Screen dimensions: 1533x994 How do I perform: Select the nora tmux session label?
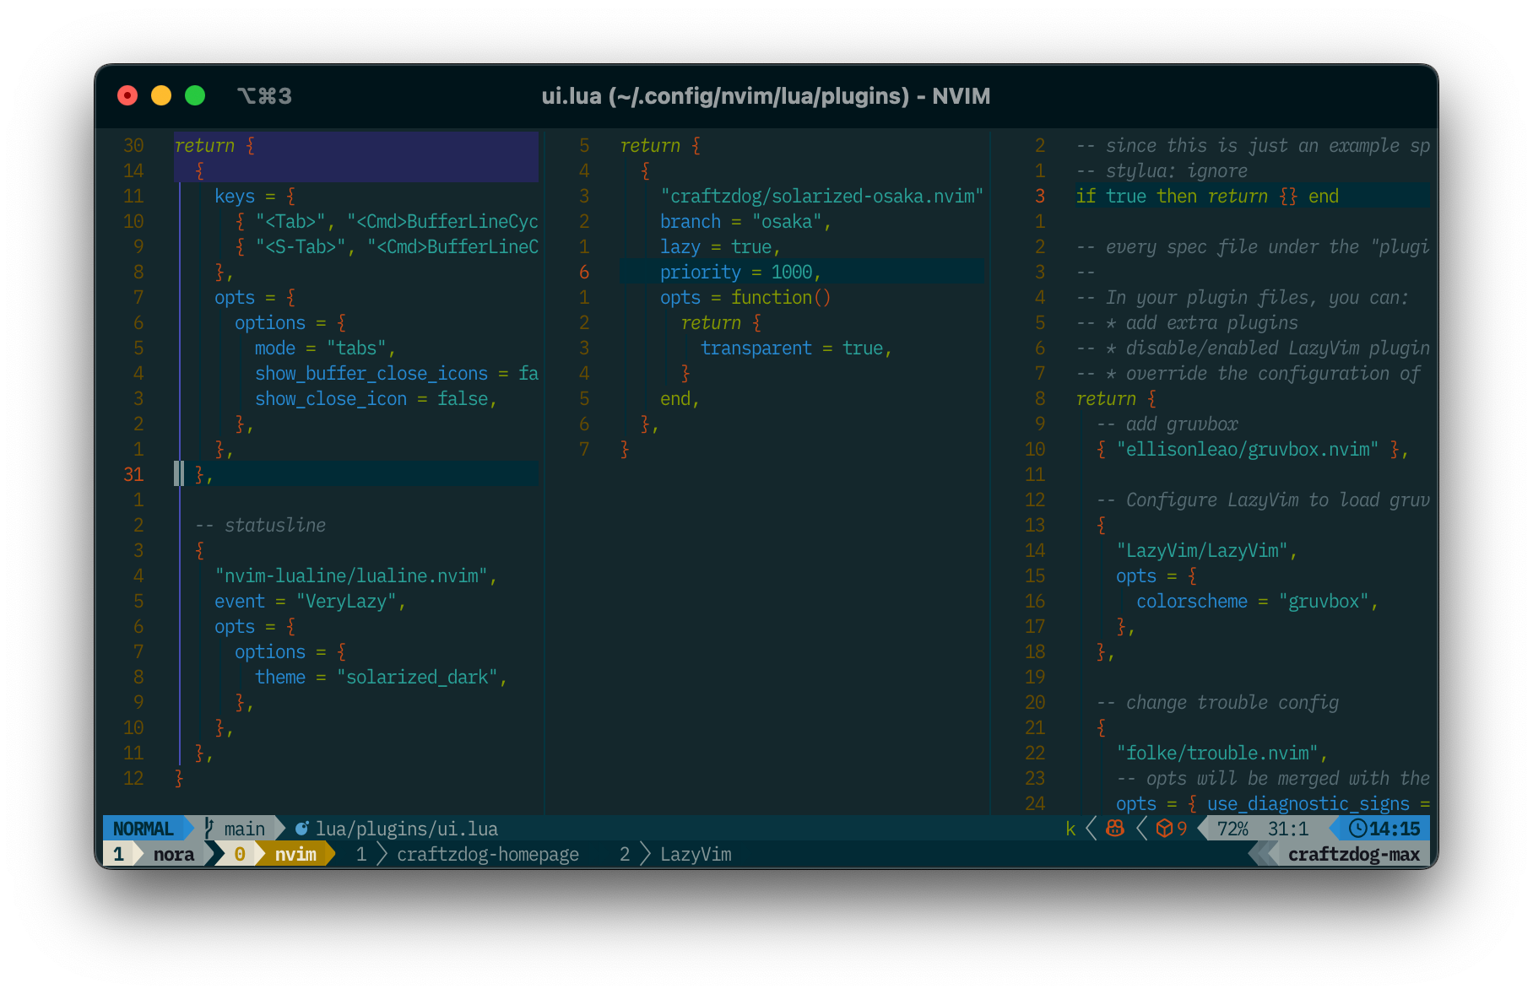pos(174,854)
